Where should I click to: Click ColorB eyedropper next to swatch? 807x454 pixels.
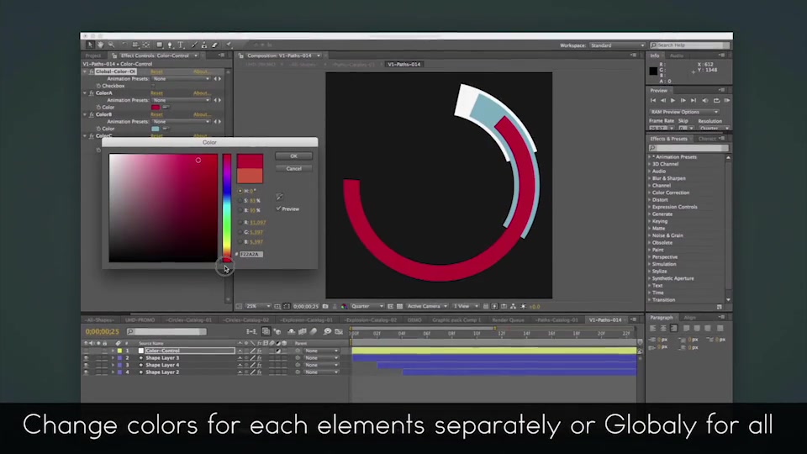click(x=166, y=129)
